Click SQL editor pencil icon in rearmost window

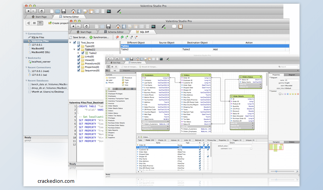coord(85,11)
